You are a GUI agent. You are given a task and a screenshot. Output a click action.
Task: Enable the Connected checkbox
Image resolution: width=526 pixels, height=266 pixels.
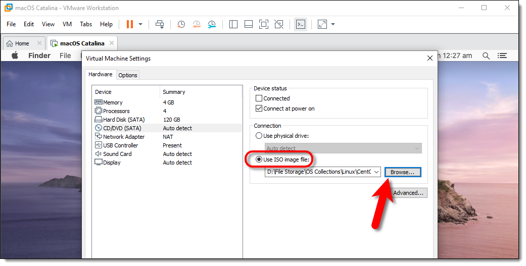coord(259,98)
